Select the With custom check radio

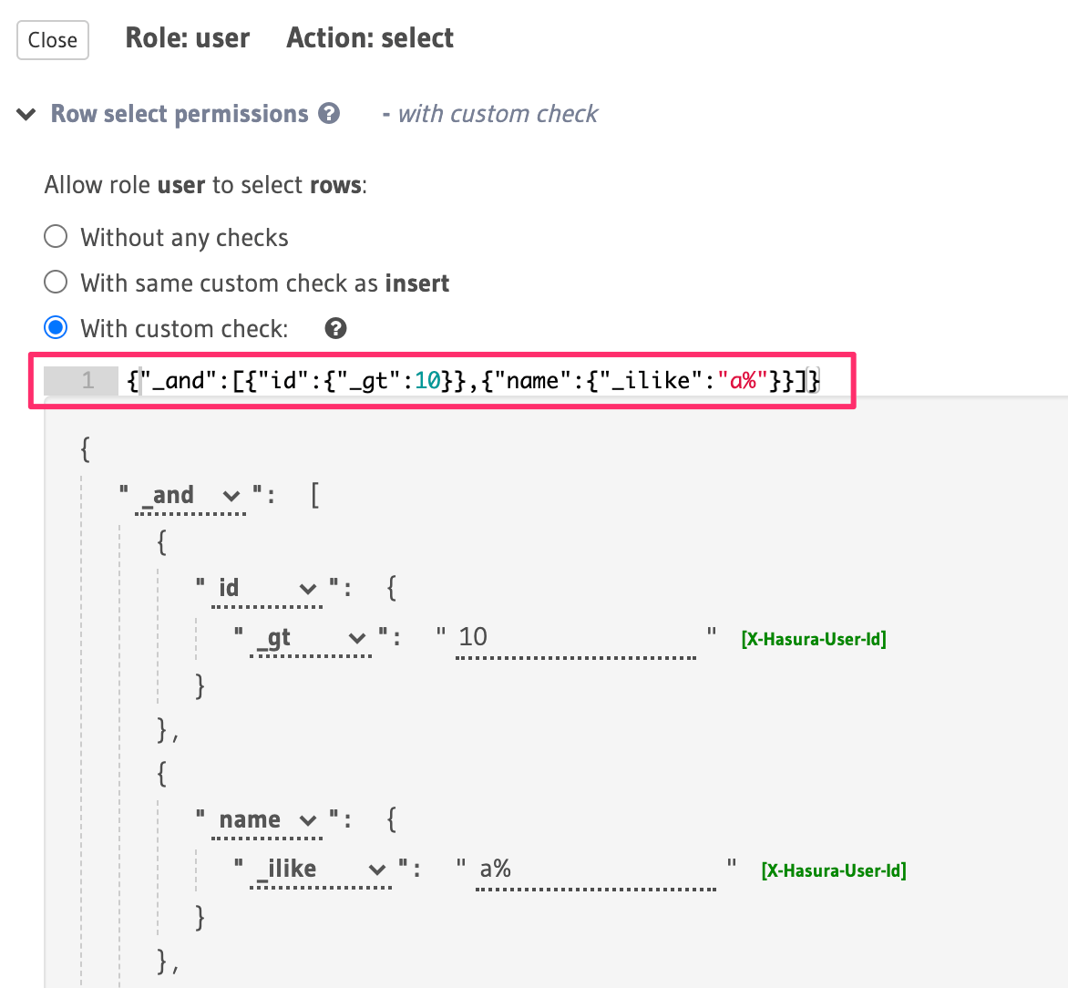pos(56,328)
